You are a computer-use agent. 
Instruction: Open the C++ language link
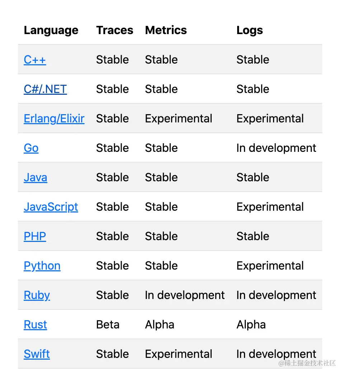click(x=35, y=60)
